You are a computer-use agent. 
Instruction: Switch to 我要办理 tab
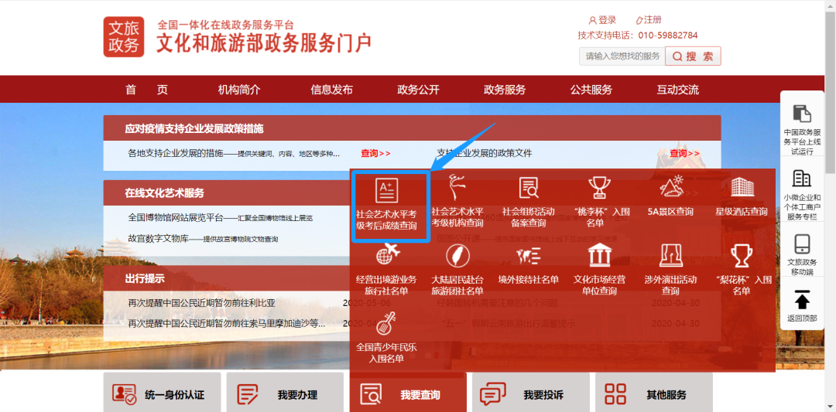283,394
